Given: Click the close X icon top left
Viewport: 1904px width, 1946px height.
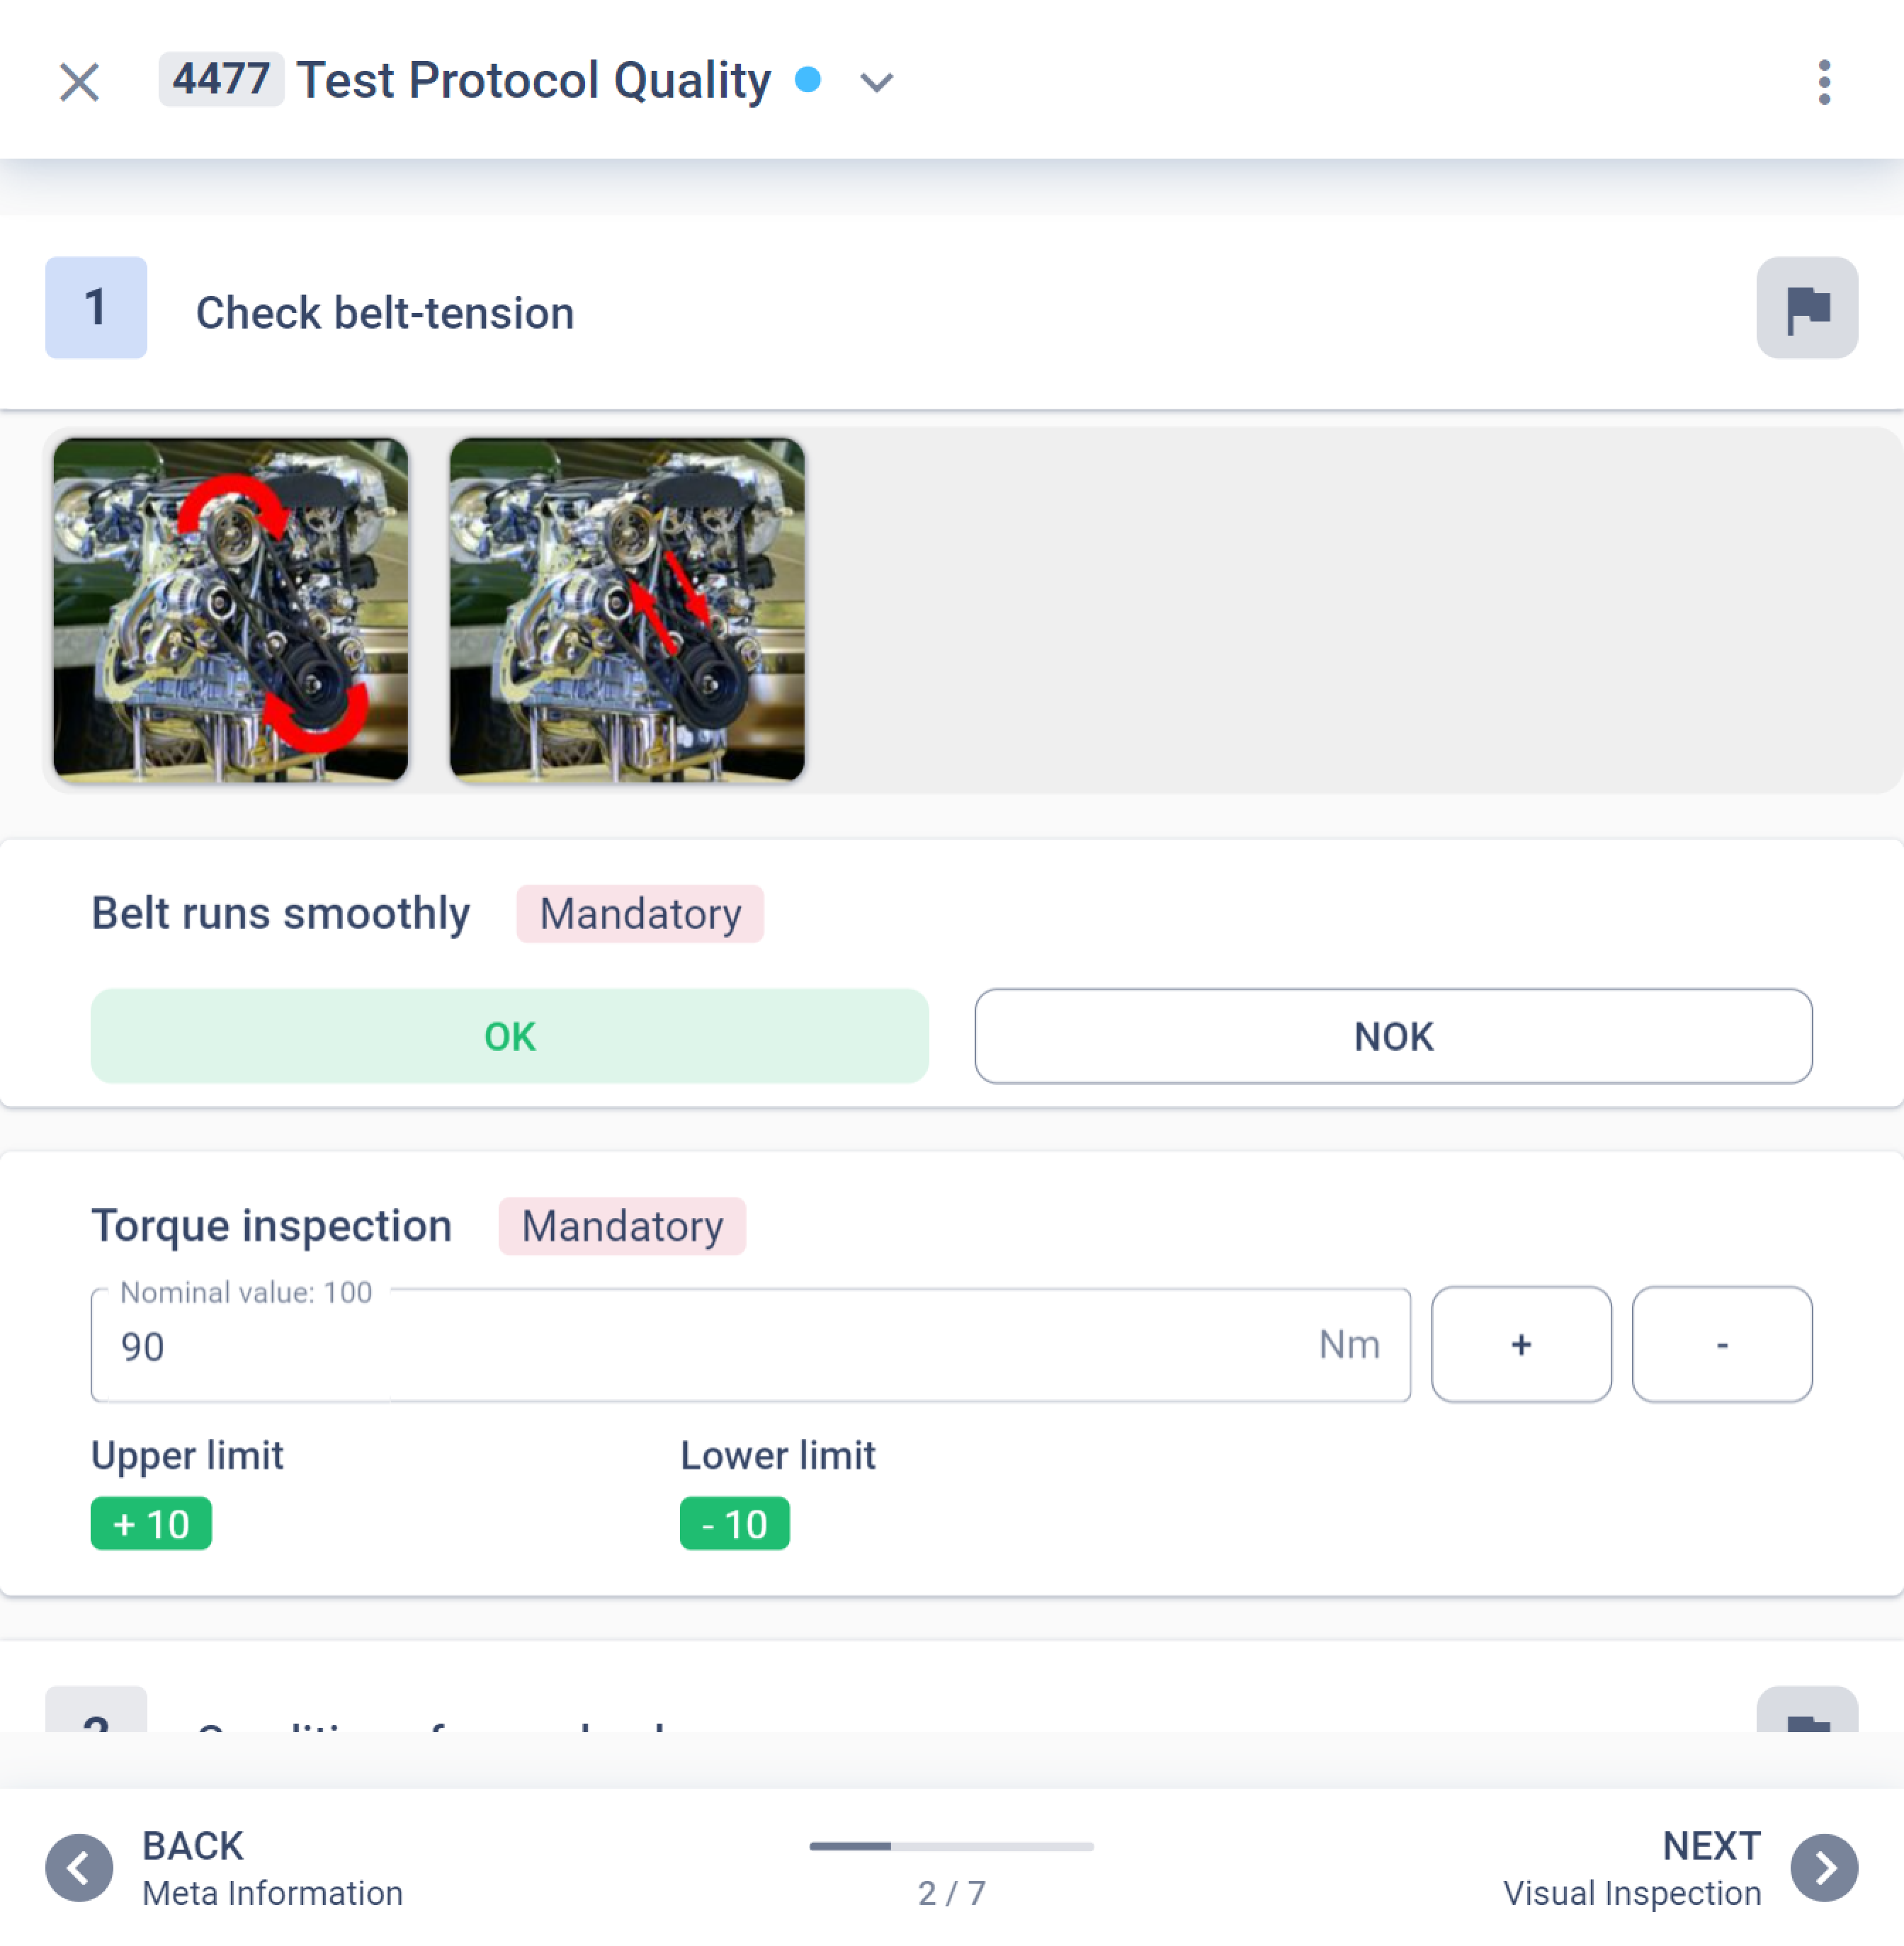Looking at the screenshot, I should 79,80.
